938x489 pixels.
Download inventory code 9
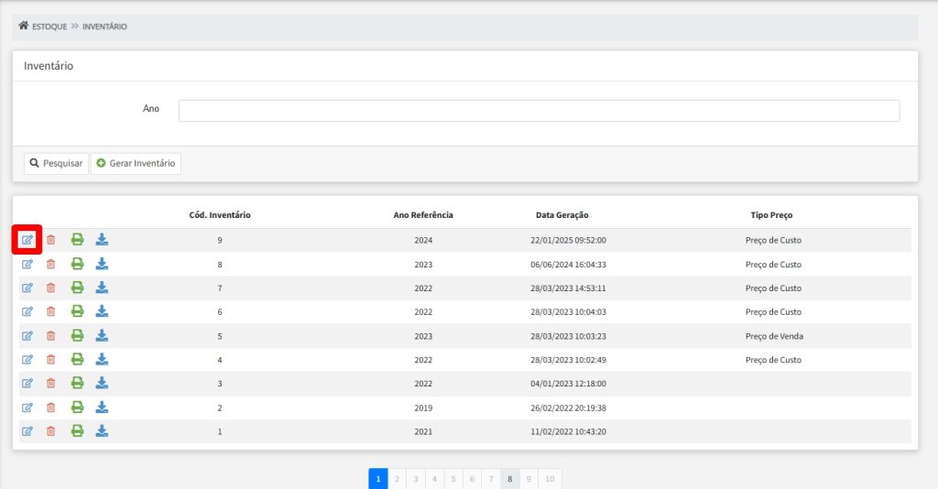tap(102, 240)
